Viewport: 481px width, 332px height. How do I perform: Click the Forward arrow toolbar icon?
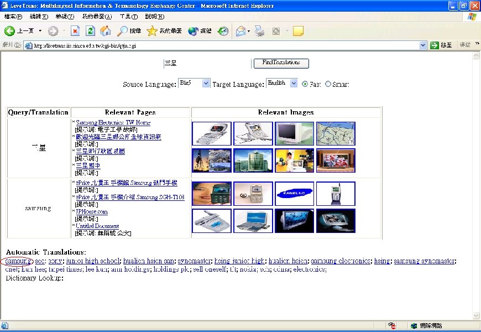tap(53, 31)
